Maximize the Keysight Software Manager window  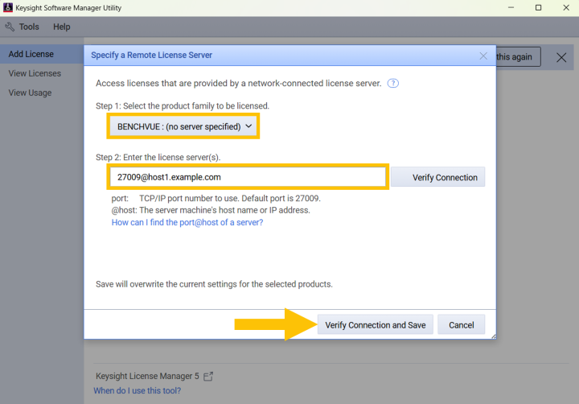[x=538, y=7]
